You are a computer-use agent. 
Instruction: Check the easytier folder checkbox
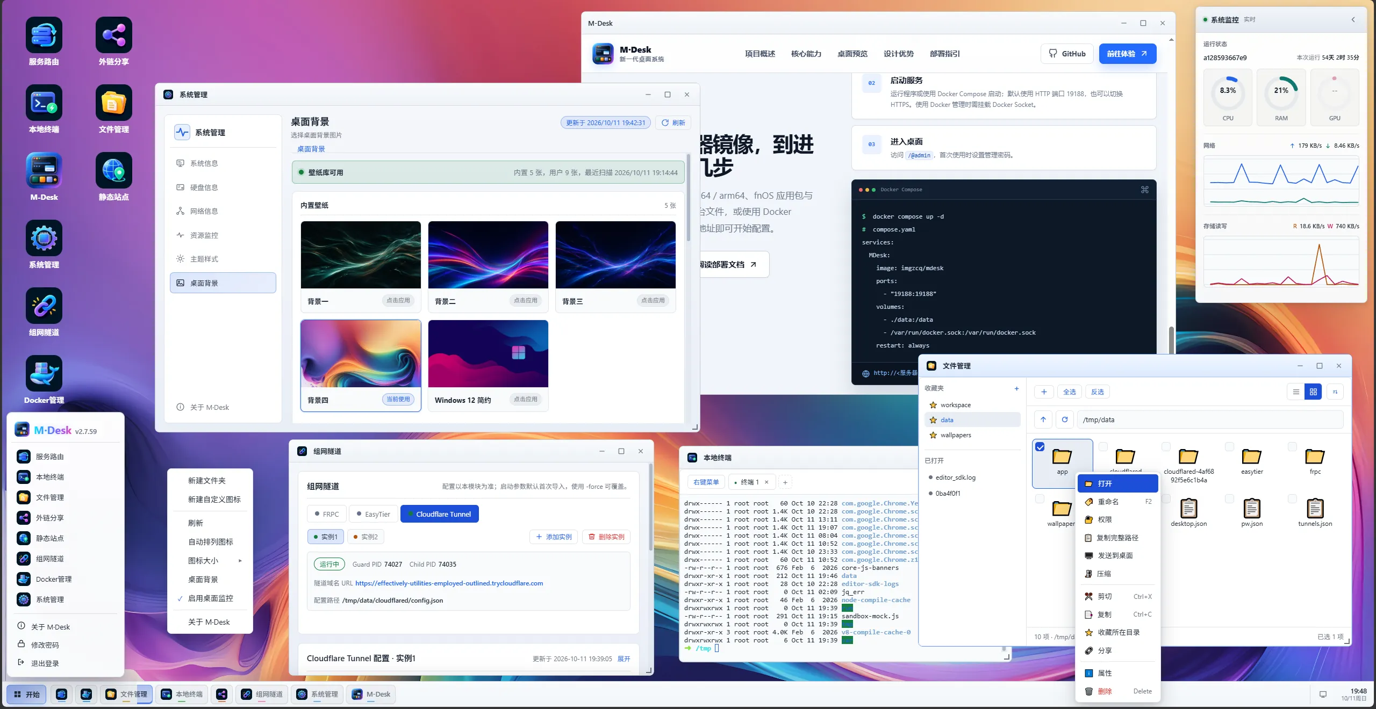[x=1229, y=447]
